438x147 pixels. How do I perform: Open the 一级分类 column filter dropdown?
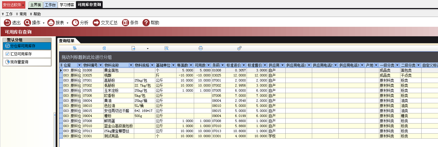397,65
